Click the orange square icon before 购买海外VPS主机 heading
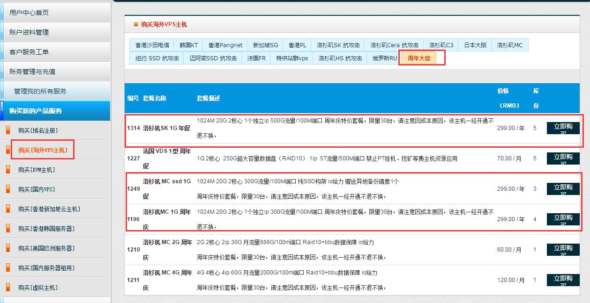590x303 pixels. [x=136, y=24]
